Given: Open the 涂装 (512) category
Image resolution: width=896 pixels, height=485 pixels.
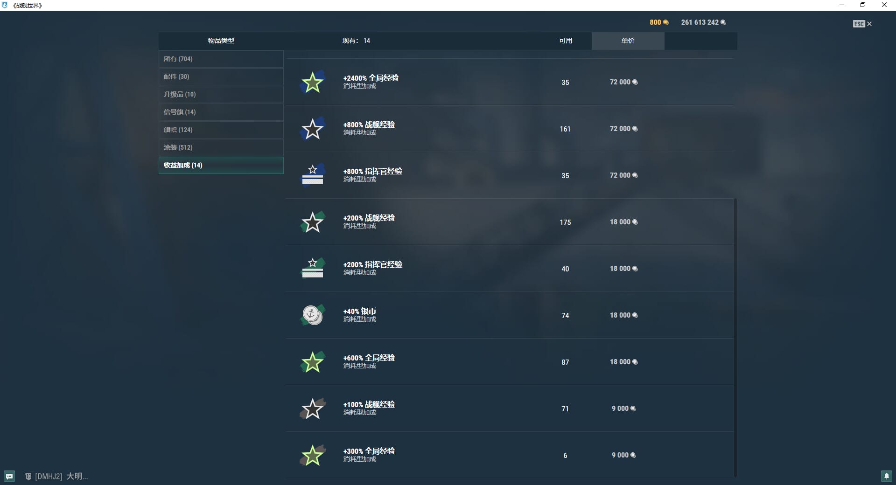Looking at the screenshot, I should coord(221,147).
